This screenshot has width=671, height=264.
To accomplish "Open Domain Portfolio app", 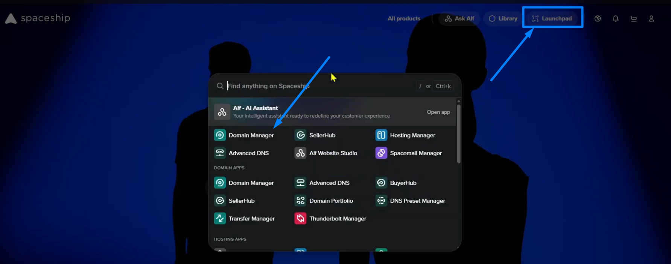I will [324, 201].
